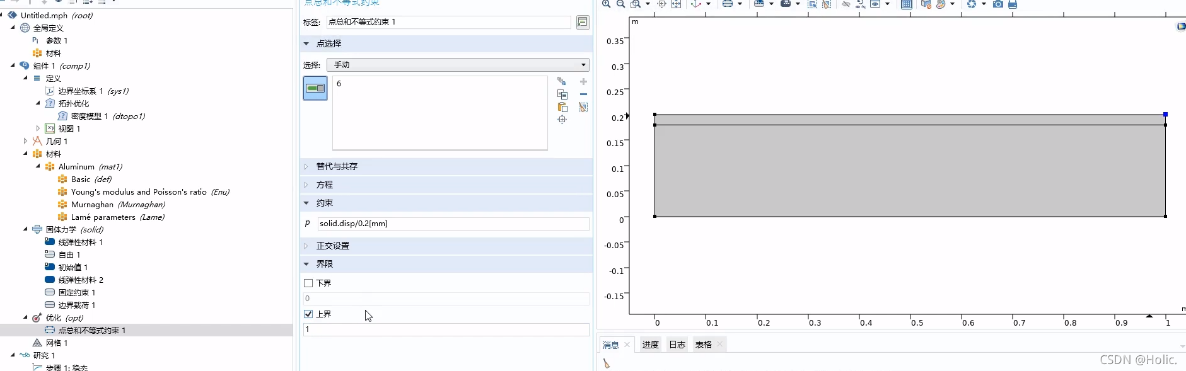Click the reset hiding icon
The width and height of the screenshot is (1186, 371).
point(861,4)
